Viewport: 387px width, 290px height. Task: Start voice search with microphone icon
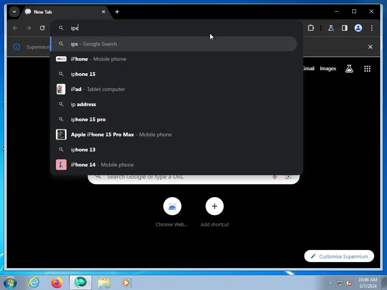coord(274,177)
